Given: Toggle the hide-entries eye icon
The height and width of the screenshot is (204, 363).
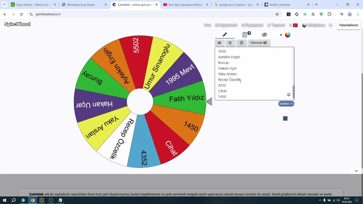Looking at the screenshot, I should click(x=265, y=35).
